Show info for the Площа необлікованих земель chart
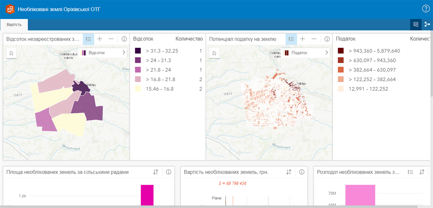 pyautogui.click(x=169, y=172)
